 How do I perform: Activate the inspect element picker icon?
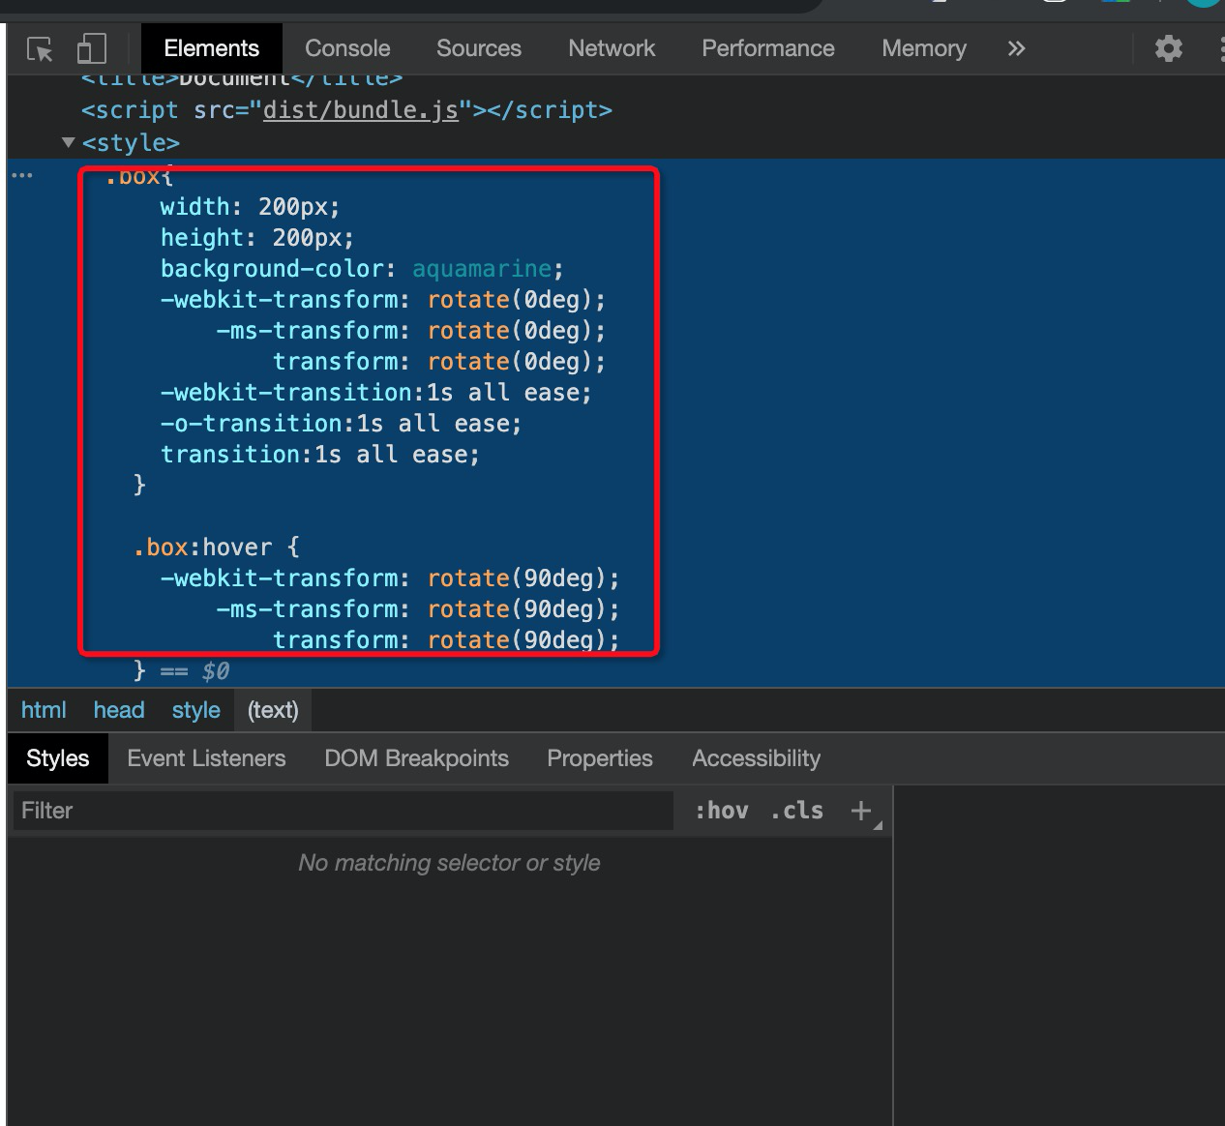point(40,48)
